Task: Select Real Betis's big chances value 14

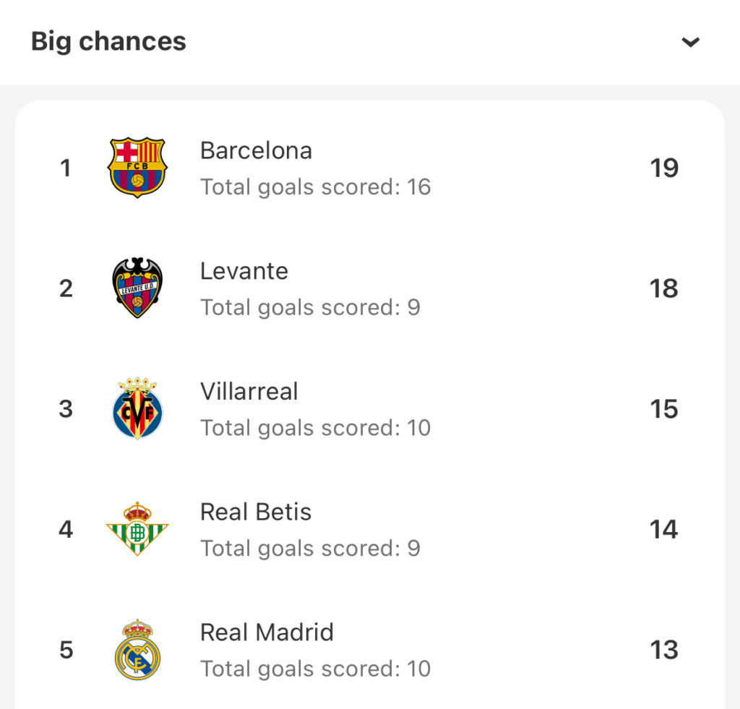Action: [664, 529]
